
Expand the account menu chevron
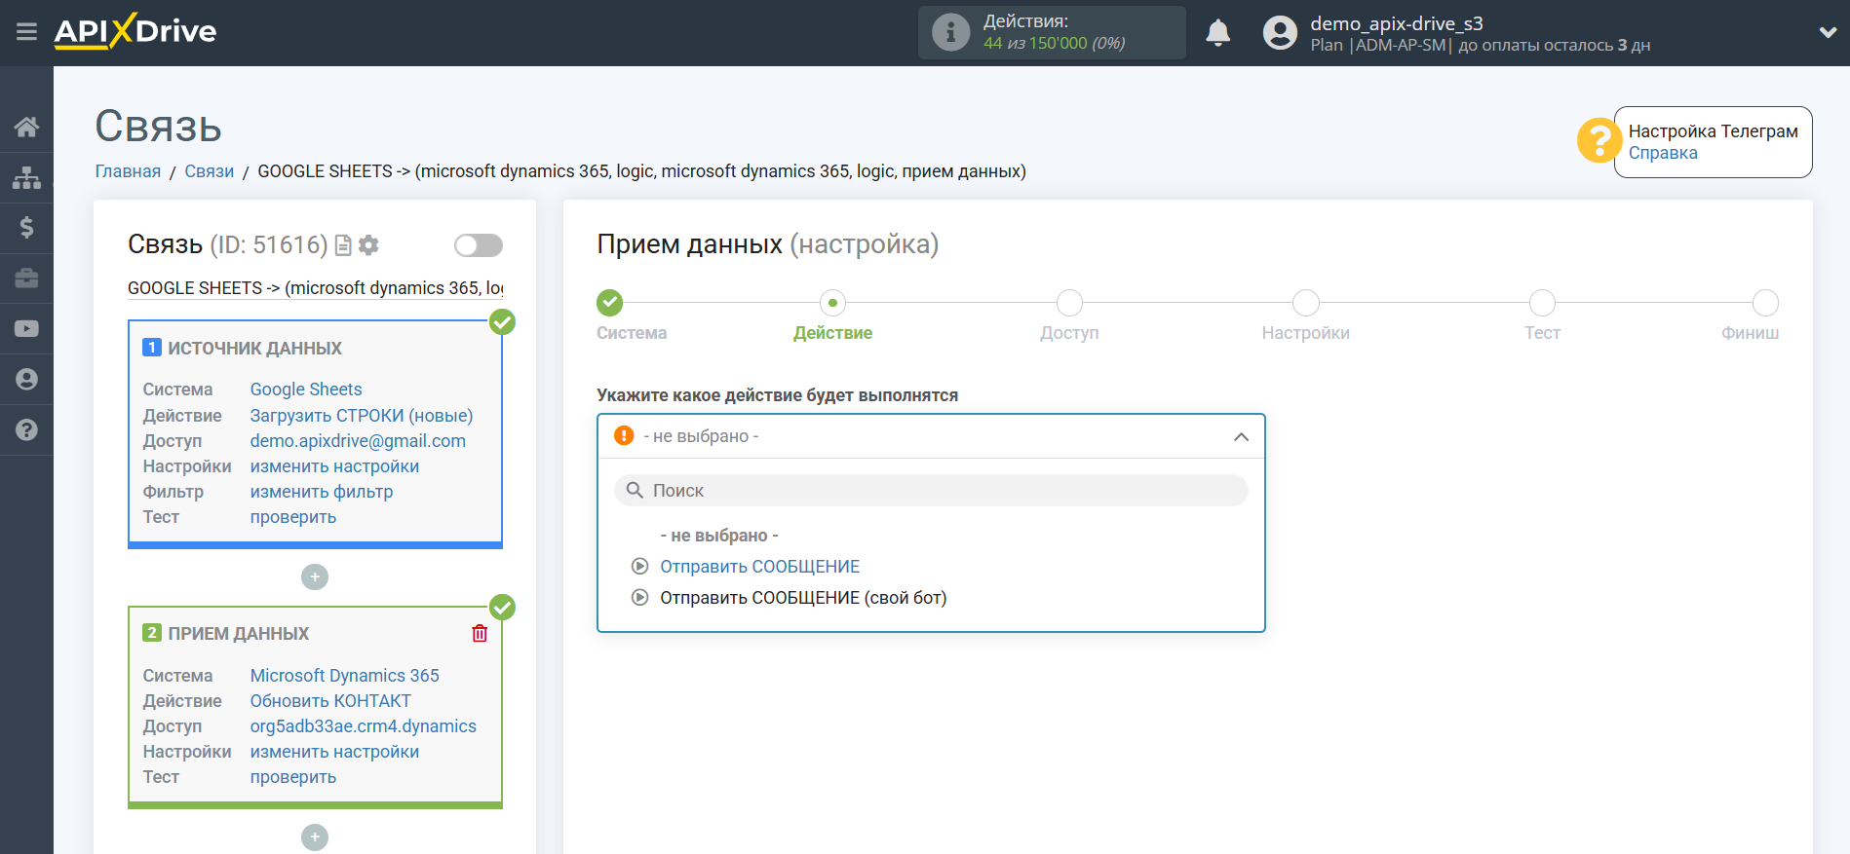tap(1828, 32)
